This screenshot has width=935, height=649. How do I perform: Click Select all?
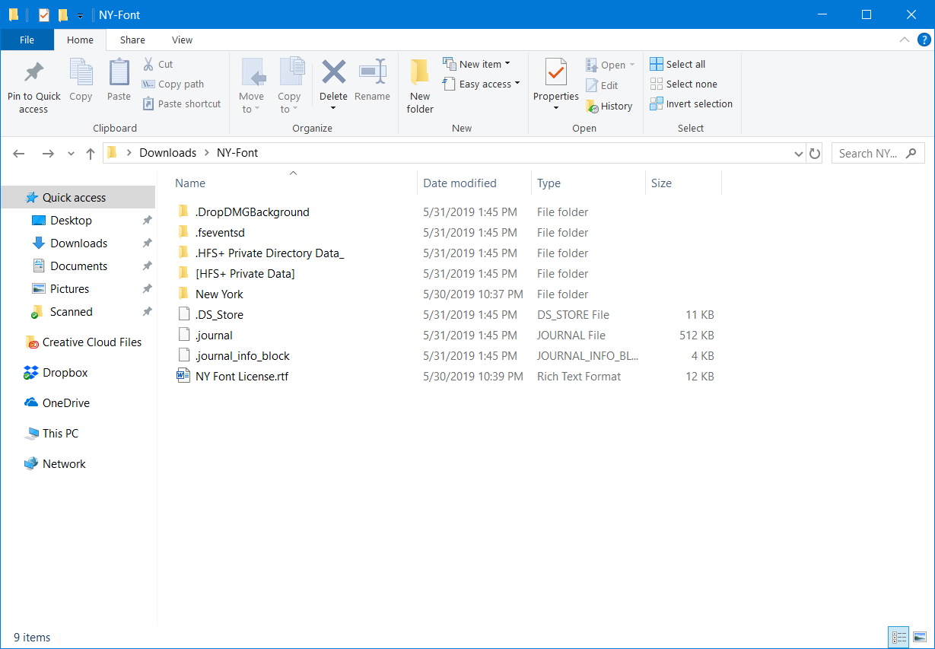pos(677,64)
